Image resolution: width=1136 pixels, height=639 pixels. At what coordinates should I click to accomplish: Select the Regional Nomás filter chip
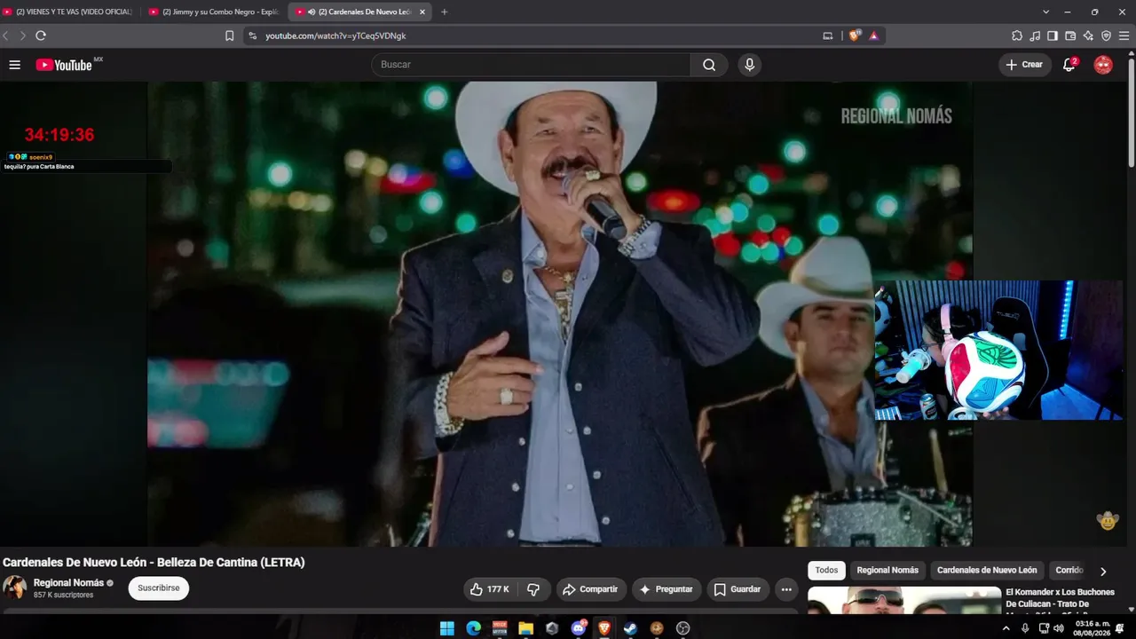[887, 571]
